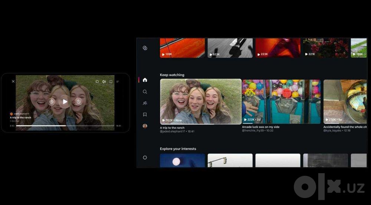Open the dark gray interests thumbnail
Screen dimensions: 371x205
click(x=326, y=161)
